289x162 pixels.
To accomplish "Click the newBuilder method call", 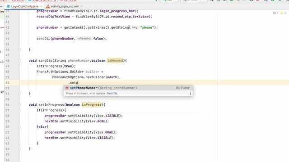I will pos(95,77).
